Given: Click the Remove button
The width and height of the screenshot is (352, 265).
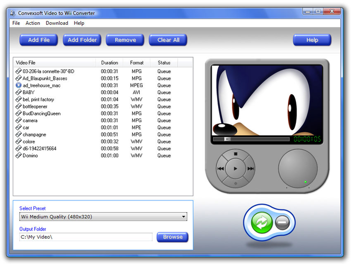Looking at the screenshot, I should click(x=125, y=40).
